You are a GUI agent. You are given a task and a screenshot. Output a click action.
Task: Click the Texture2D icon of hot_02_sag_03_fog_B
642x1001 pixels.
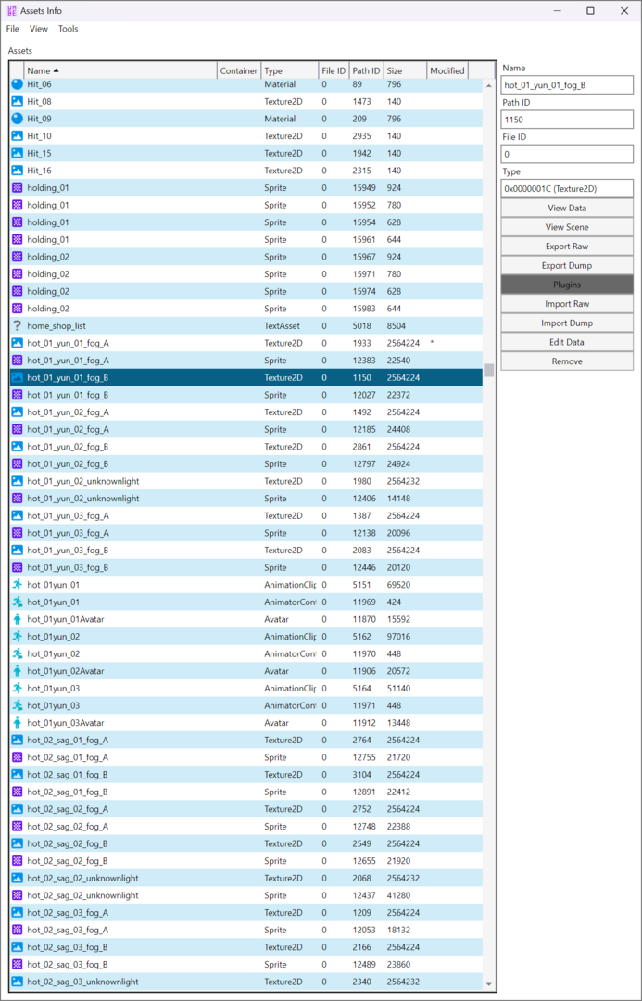pos(18,947)
